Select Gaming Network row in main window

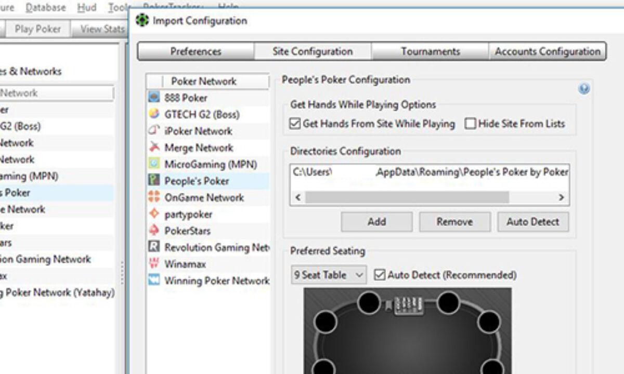(x=57, y=259)
